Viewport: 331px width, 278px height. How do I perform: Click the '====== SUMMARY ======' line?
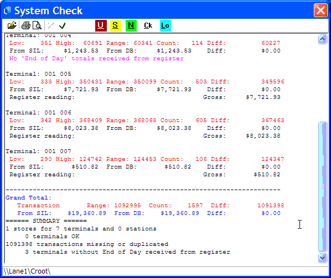click(46, 221)
